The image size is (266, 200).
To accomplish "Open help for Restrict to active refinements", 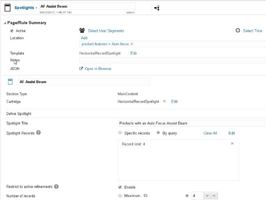I will [x=56, y=186].
